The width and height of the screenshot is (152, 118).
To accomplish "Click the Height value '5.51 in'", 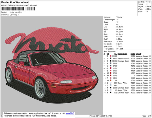I will coord(148,7).
